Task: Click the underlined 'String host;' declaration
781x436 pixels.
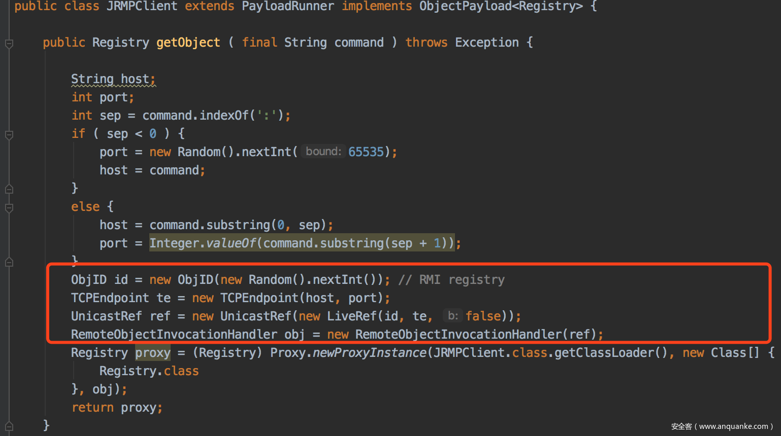Action: pyautogui.click(x=113, y=79)
